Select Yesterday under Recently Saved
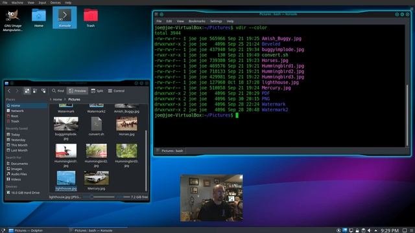This screenshot has height=233, width=415. click(26, 140)
